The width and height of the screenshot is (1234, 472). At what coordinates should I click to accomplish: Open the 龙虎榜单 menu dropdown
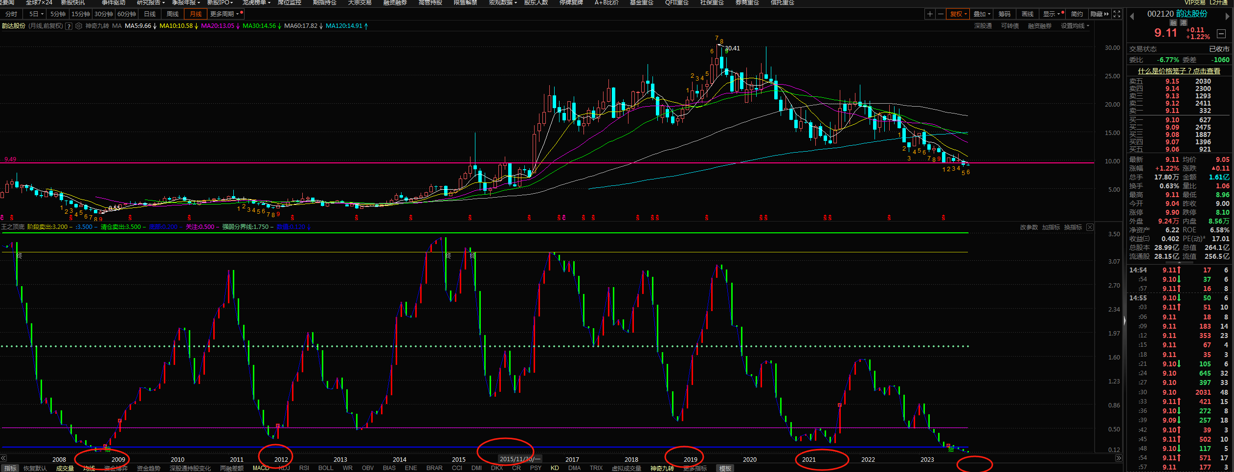(x=256, y=2)
